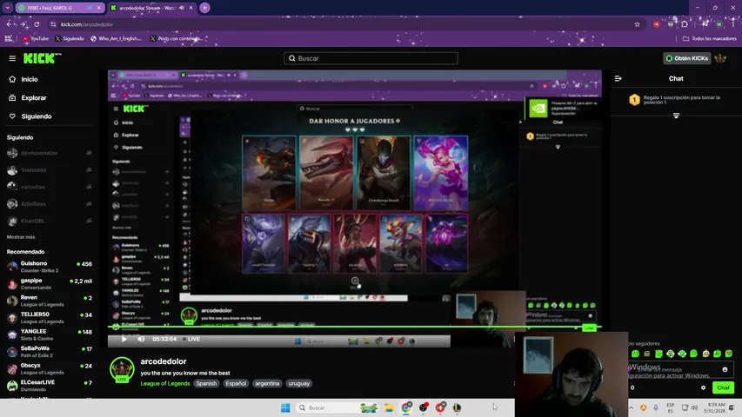The width and height of the screenshot is (742, 417).
Task: Open the Kick hamburger menu
Action: [12, 58]
